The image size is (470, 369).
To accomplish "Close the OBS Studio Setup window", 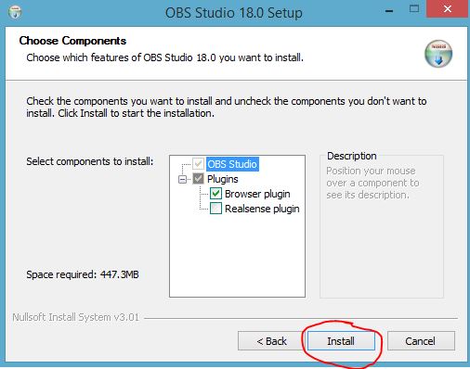I will [x=447, y=9].
